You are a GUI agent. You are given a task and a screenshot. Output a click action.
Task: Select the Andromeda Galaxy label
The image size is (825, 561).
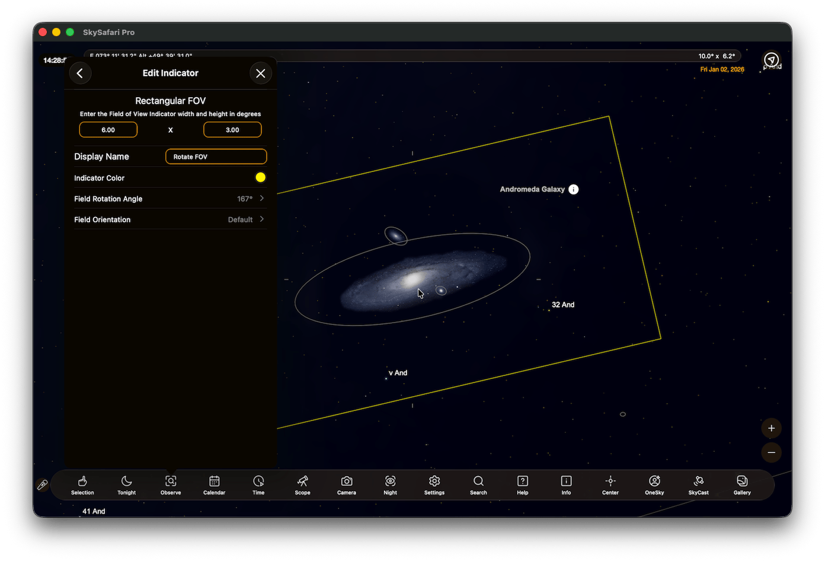pos(532,189)
